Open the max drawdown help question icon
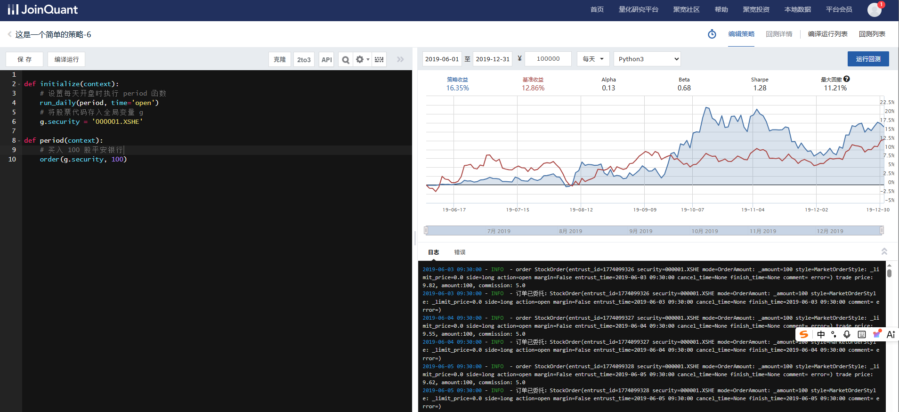This screenshot has height=412, width=899. click(847, 79)
